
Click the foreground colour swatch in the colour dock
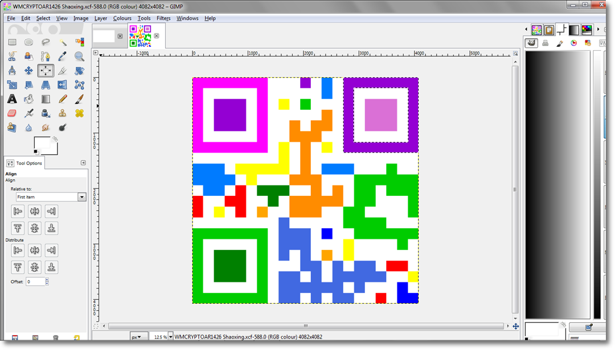tap(542, 329)
